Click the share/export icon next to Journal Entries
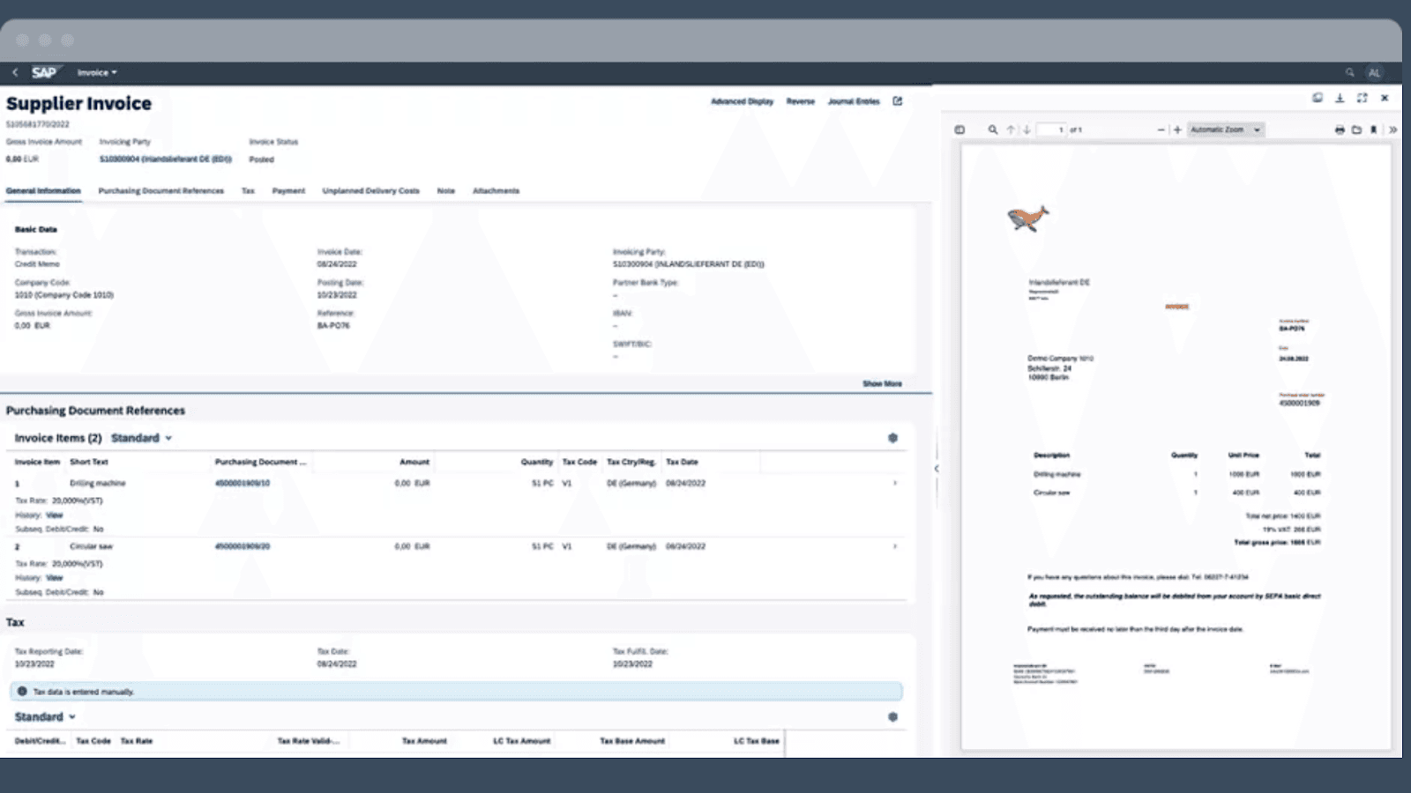 pyautogui.click(x=898, y=101)
